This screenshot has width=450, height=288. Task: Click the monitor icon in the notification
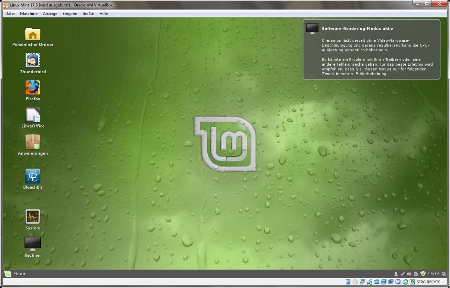pos(312,28)
